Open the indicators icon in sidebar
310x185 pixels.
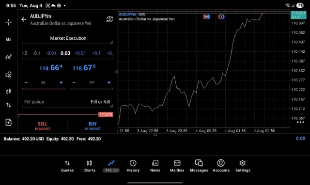8,57
